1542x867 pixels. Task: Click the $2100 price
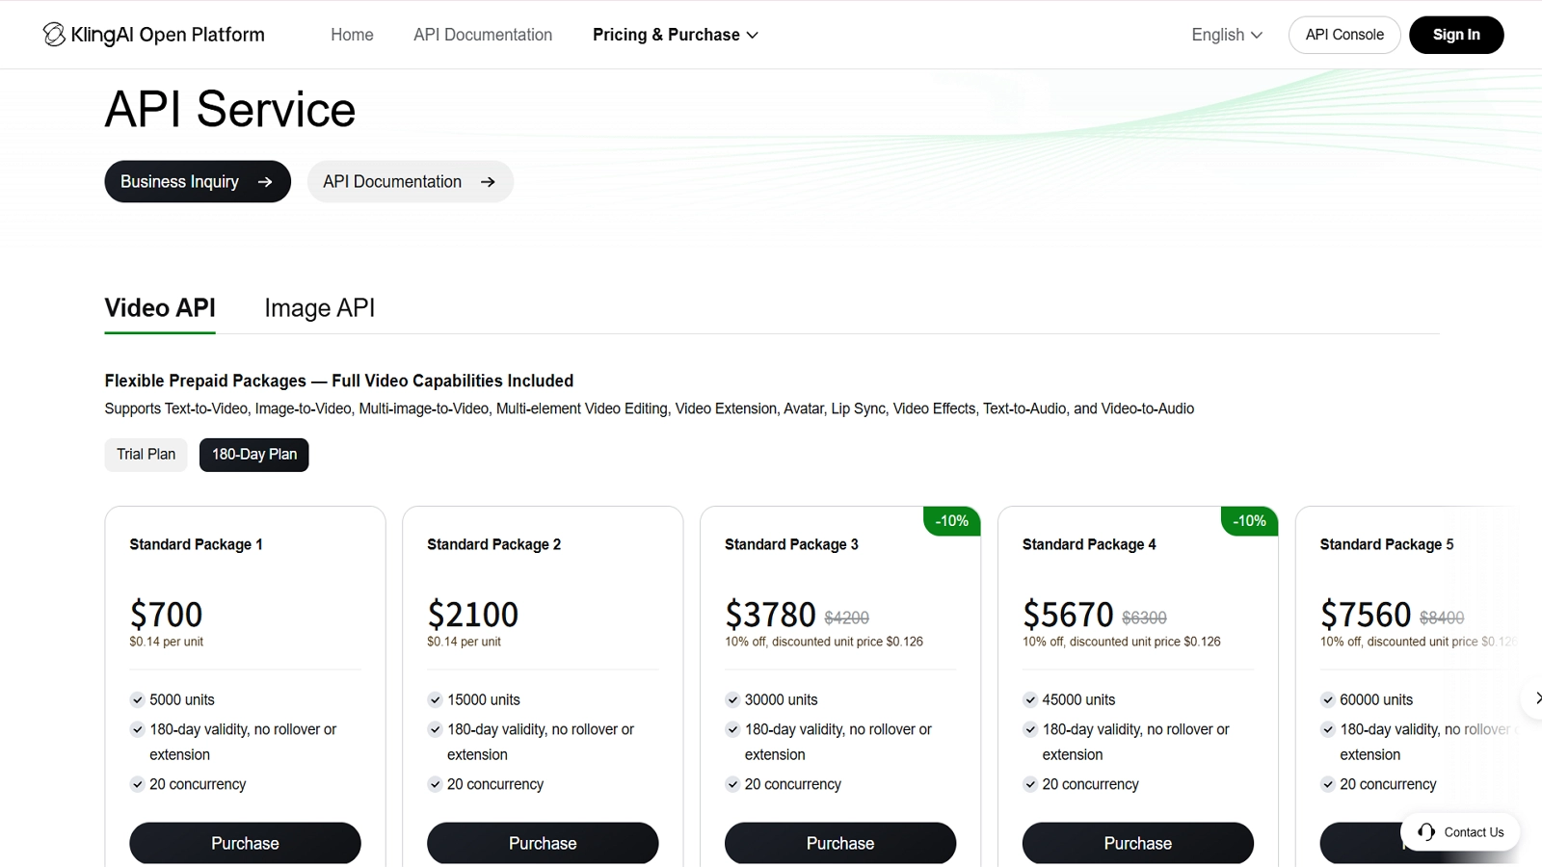tap(473, 615)
